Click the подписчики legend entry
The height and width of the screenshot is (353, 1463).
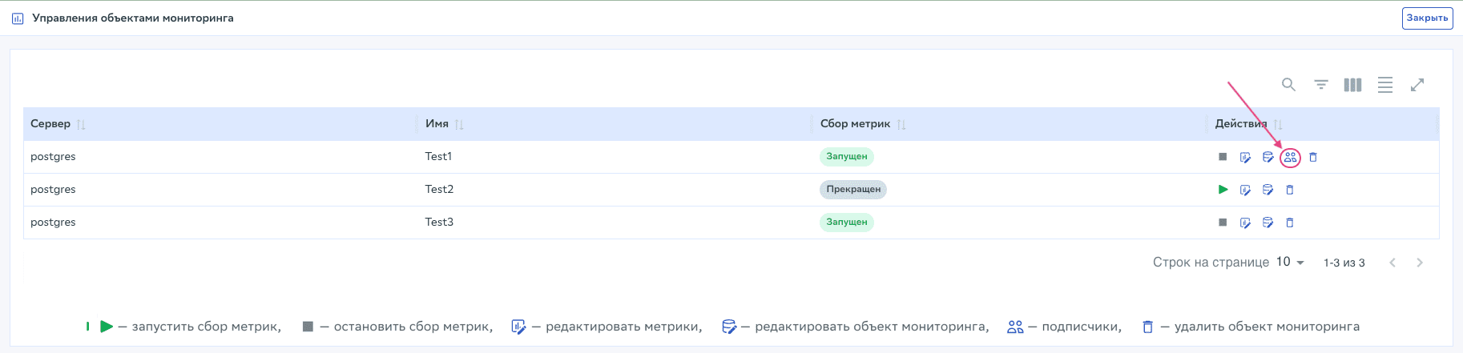pyautogui.click(x=1065, y=327)
